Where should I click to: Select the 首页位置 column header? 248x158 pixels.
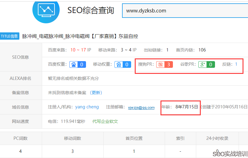pyautogui.click(x=134, y=138)
